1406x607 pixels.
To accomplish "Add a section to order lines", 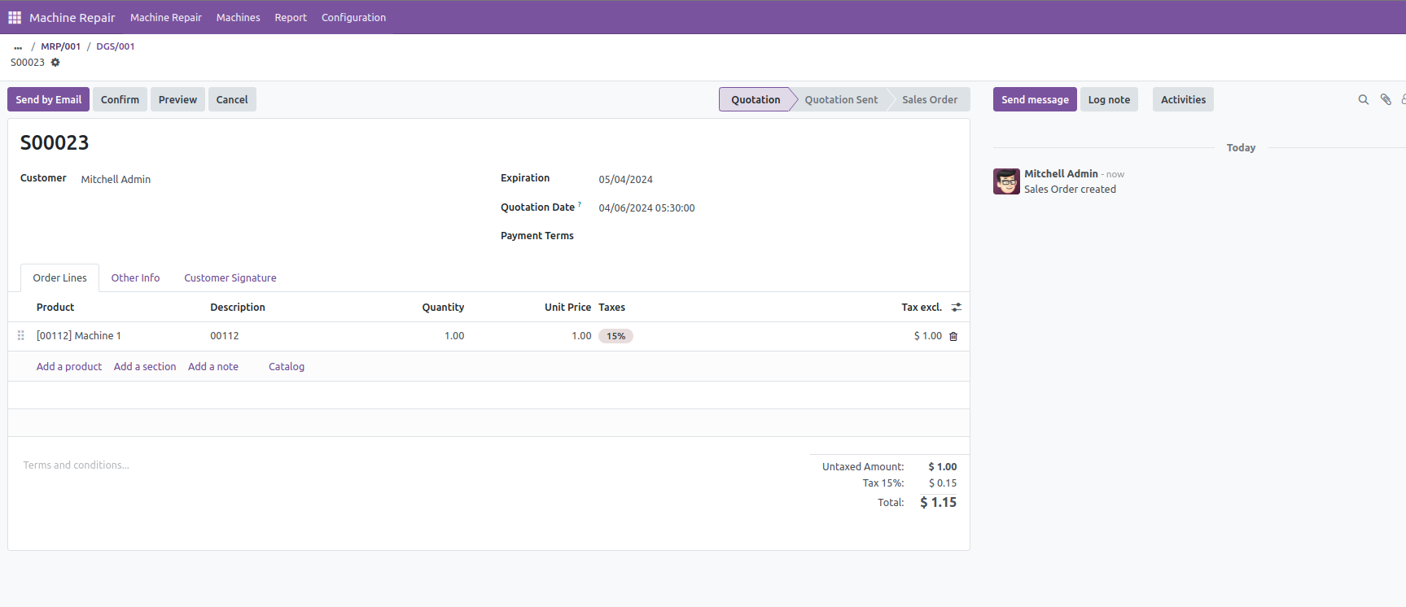I will coord(145,367).
